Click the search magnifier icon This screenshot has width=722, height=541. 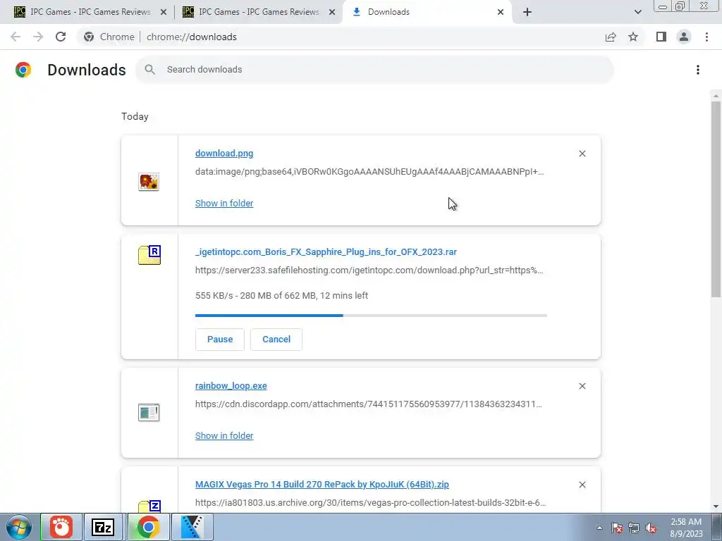[x=149, y=70]
